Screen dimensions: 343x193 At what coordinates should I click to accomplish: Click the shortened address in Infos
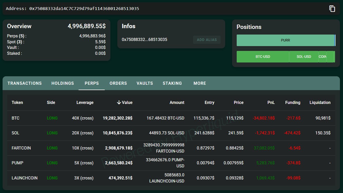click(145, 40)
